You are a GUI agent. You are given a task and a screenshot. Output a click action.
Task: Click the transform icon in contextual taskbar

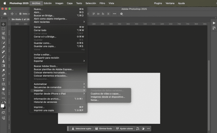pos(138,129)
